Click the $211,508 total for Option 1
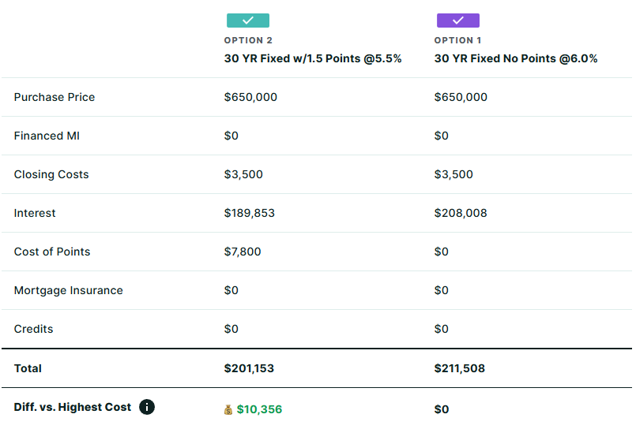This screenshot has width=636, height=429. [460, 368]
